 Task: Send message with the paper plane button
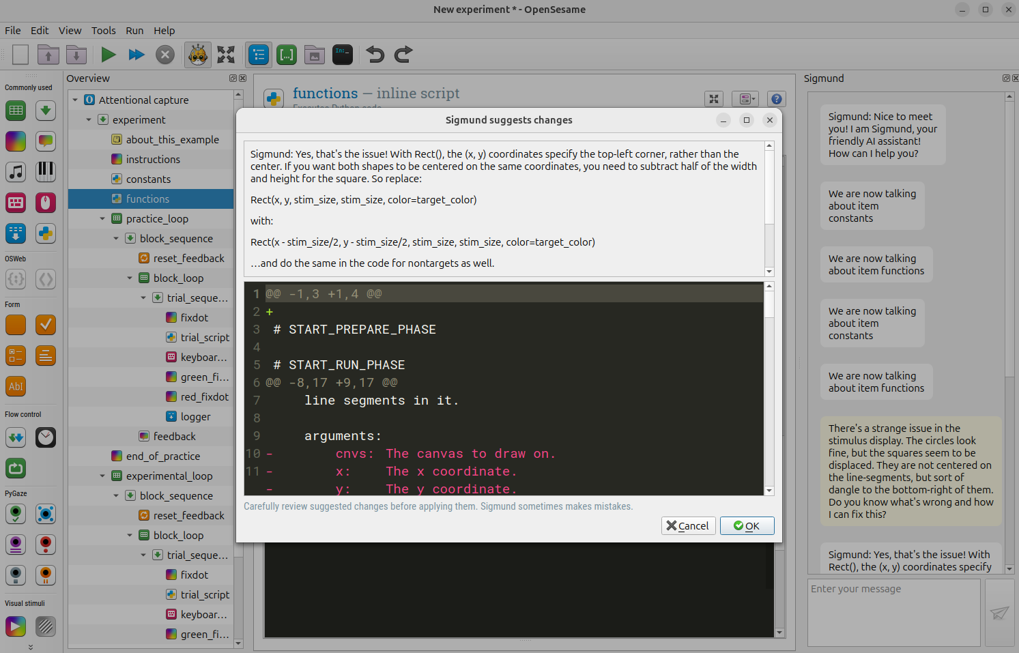point(999,613)
